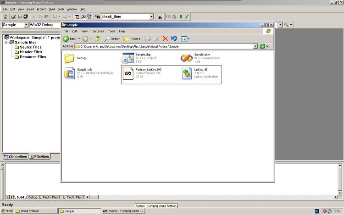Select the Header Files folder in tree
This screenshot has height=215, width=344.
28,52
